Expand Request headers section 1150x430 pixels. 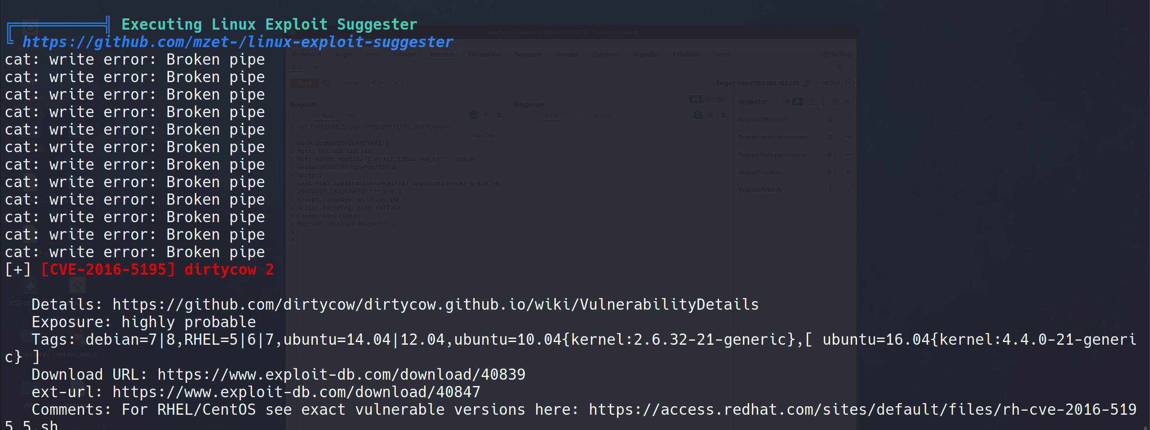tap(848, 189)
